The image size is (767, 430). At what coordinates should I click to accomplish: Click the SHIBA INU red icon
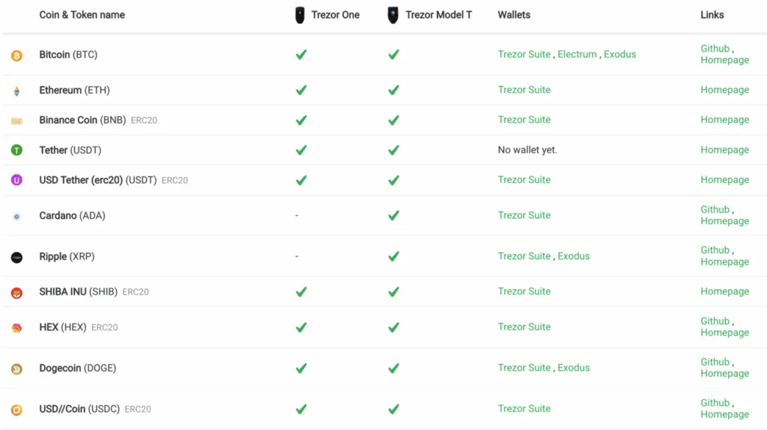(16, 292)
